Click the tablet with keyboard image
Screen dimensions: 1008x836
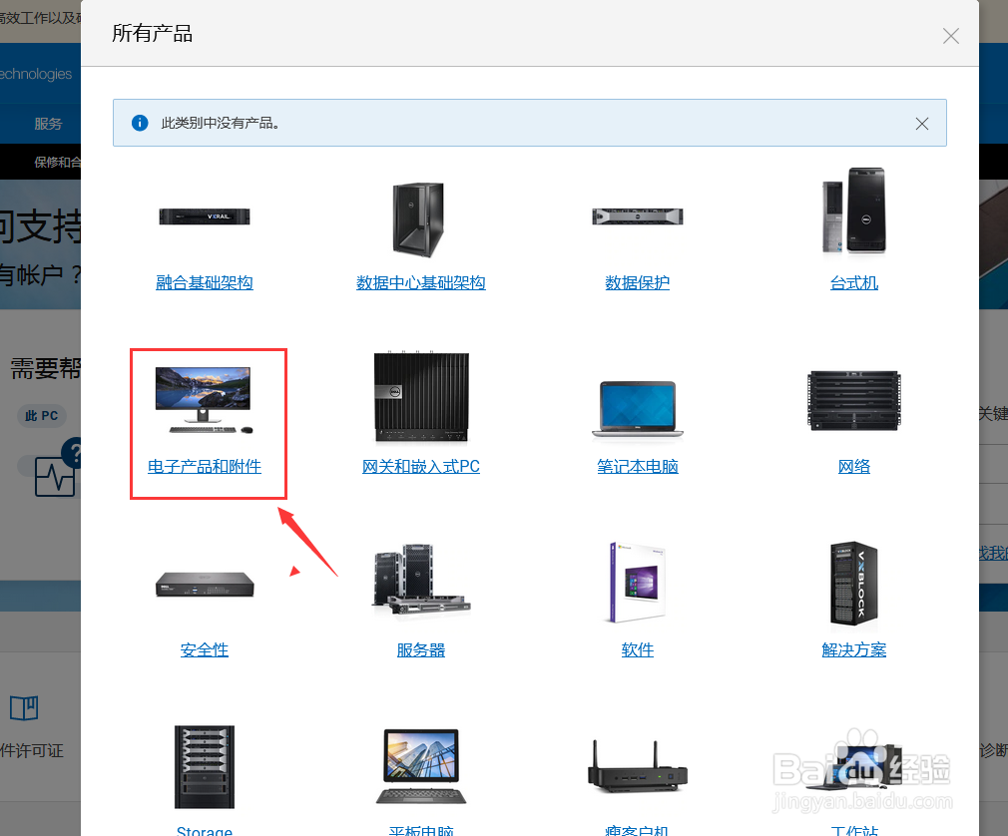pyautogui.click(x=421, y=766)
